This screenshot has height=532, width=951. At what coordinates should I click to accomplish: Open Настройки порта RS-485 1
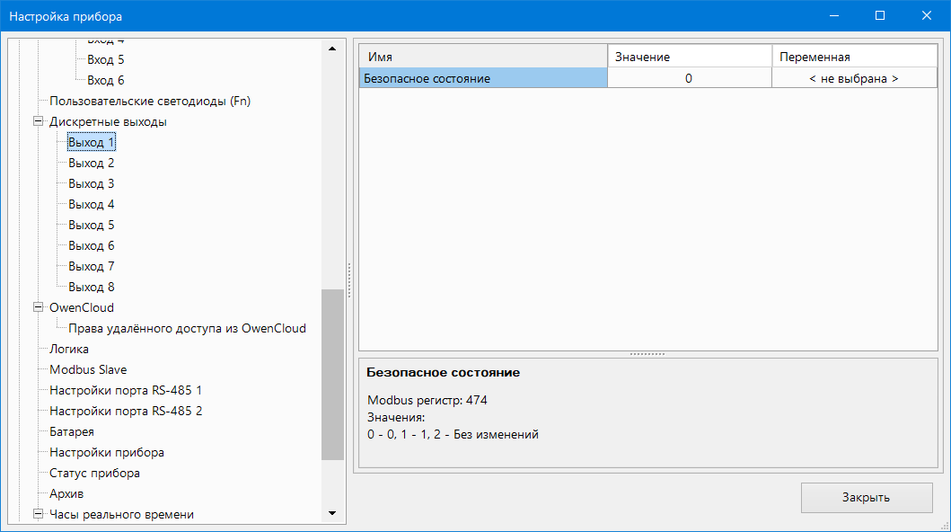pyautogui.click(x=126, y=390)
